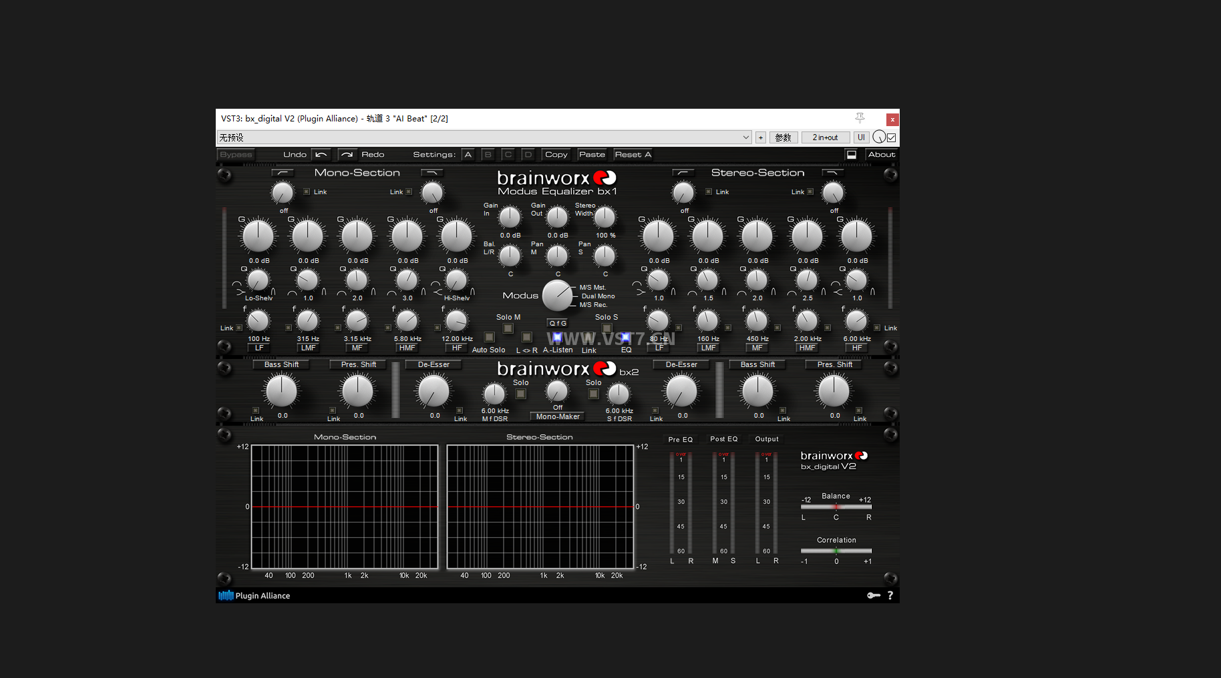Click the Q f G display button

coord(558,323)
